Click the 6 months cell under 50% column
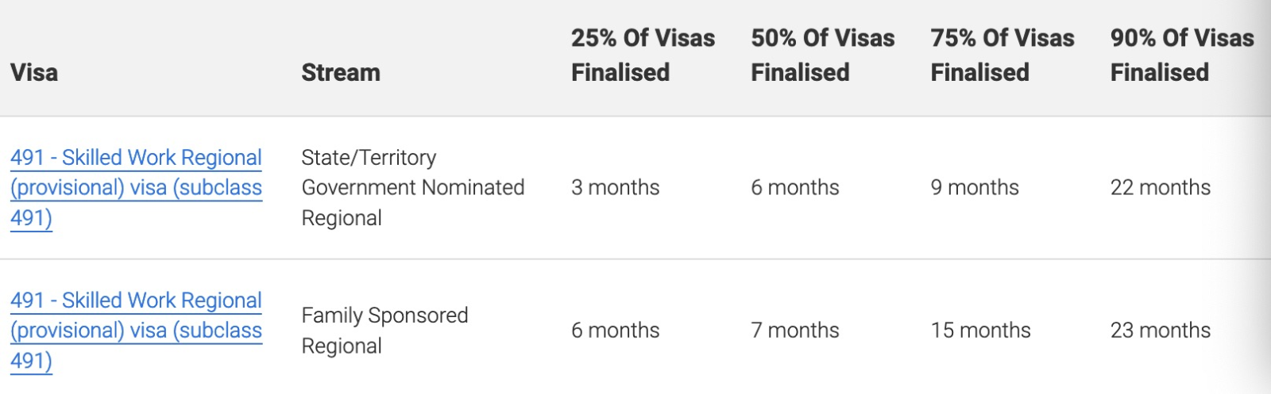1271x394 pixels. pyautogui.click(x=794, y=188)
